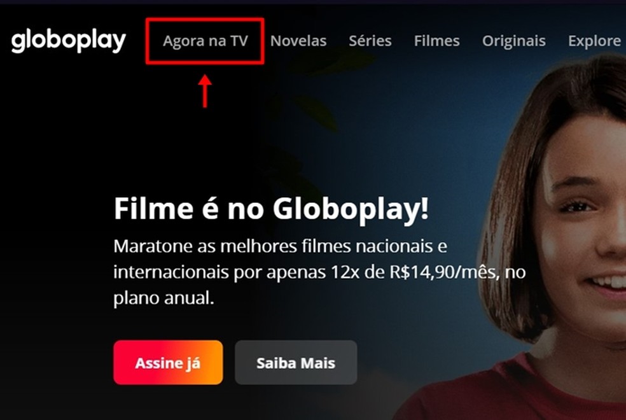Click the globoplay logo
626x420 pixels.
(x=68, y=41)
